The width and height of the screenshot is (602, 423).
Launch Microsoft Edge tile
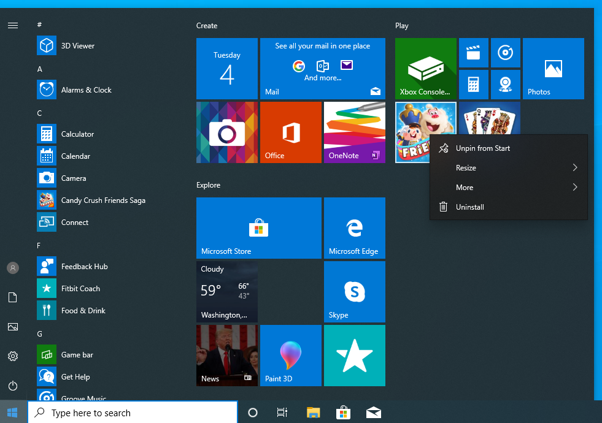click(354, 228)
